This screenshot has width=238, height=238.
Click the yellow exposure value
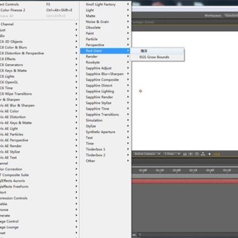pyautogui.click(x=216, y=154)
